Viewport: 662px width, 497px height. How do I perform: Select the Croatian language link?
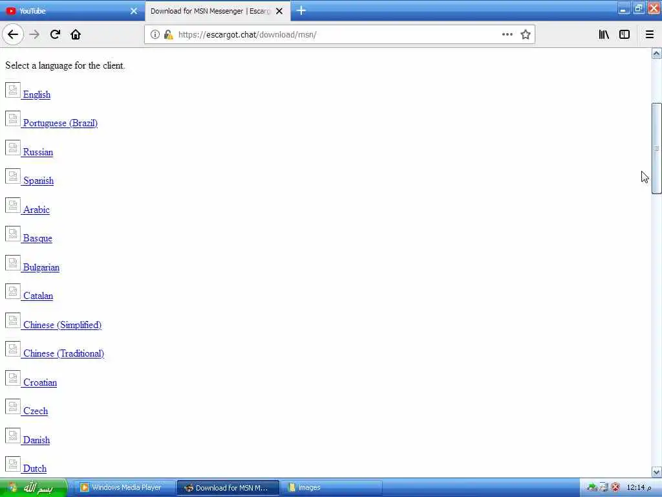tap(40, 382)
